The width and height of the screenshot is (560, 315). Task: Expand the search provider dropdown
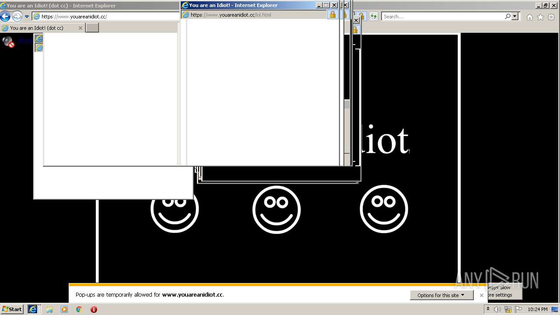coord(515,16)
